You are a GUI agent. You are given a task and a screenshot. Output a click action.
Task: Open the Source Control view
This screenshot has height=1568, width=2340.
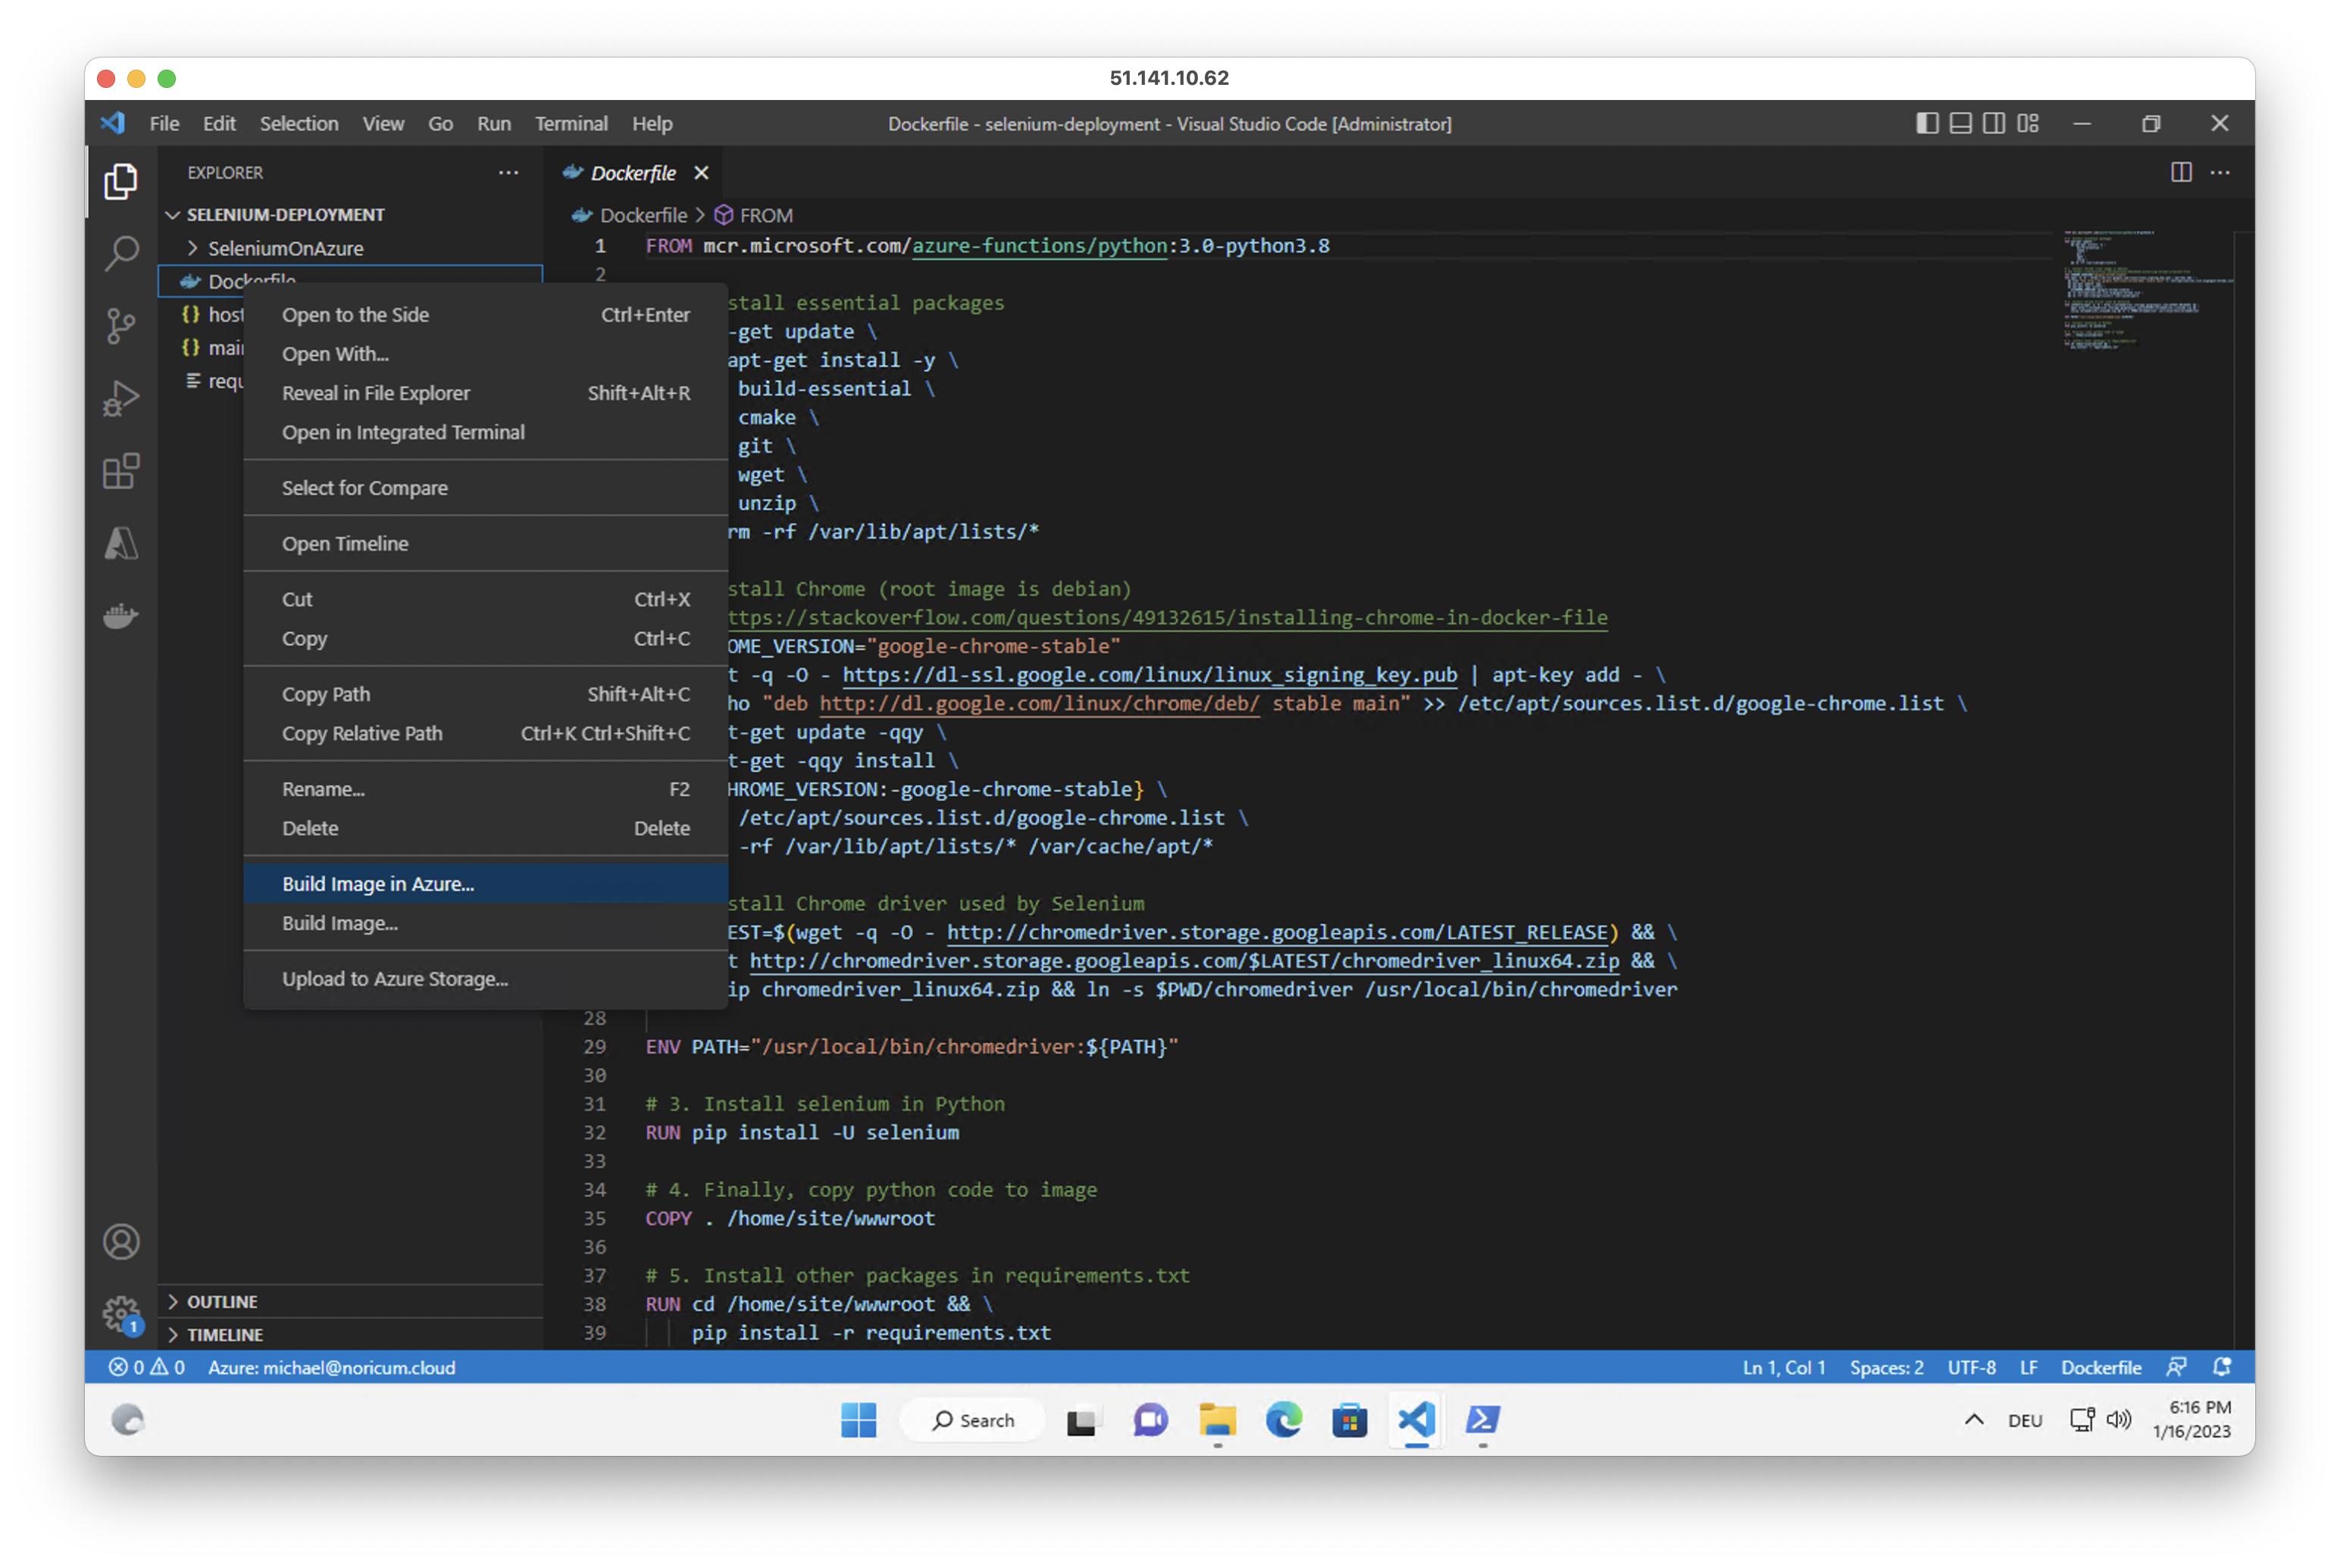[121, 325]
